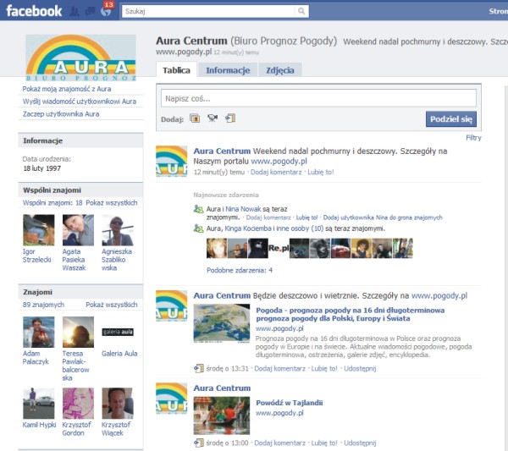Click the Szukaj search field
The image size is (508, 451).
coord(209,11)
